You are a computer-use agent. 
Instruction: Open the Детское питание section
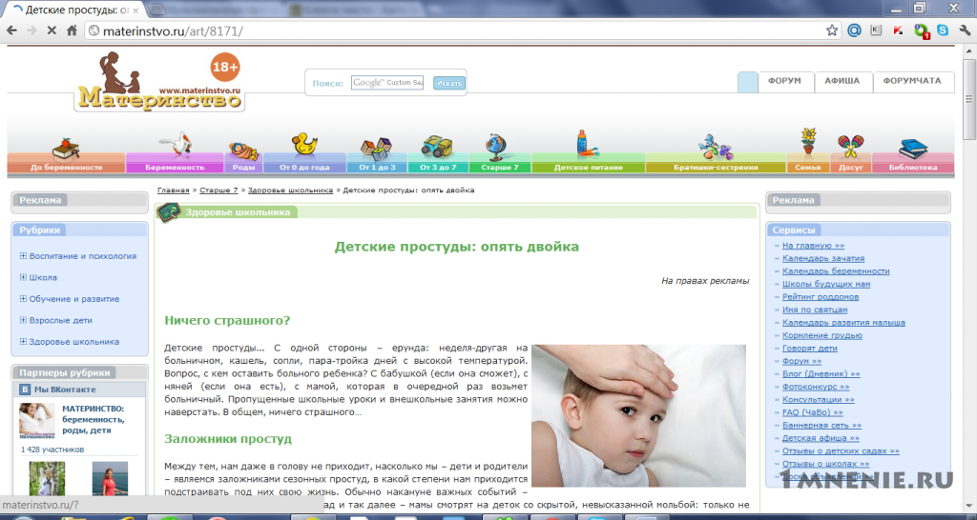pos(588,168)
